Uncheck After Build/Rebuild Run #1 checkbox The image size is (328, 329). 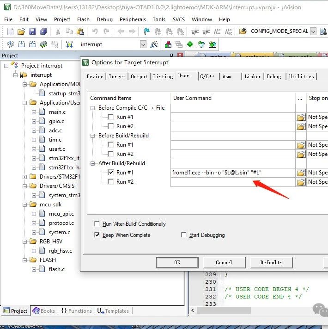pos(110,173)
